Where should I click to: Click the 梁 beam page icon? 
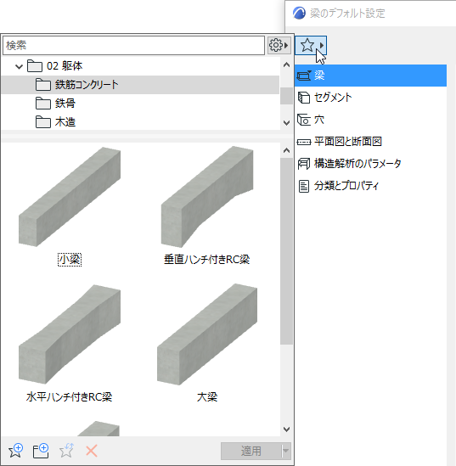304,76
